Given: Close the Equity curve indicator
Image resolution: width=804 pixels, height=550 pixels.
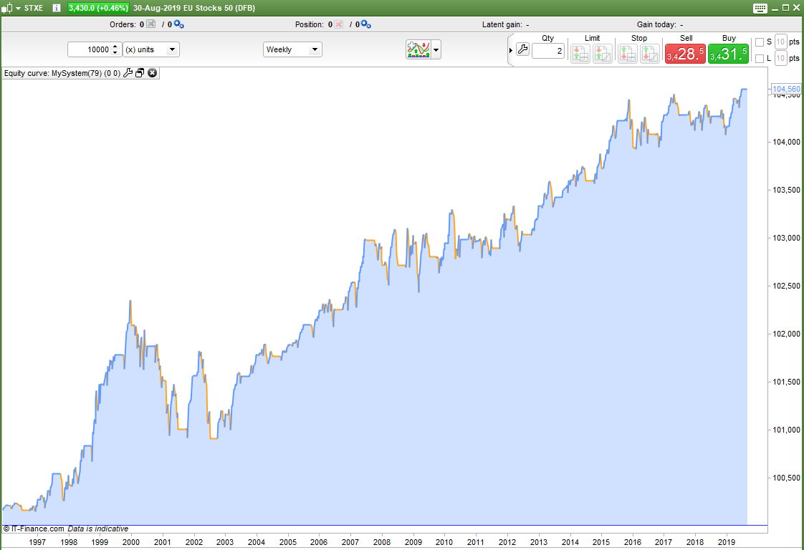Looking at the screenshot, I should tap(153, 73).
